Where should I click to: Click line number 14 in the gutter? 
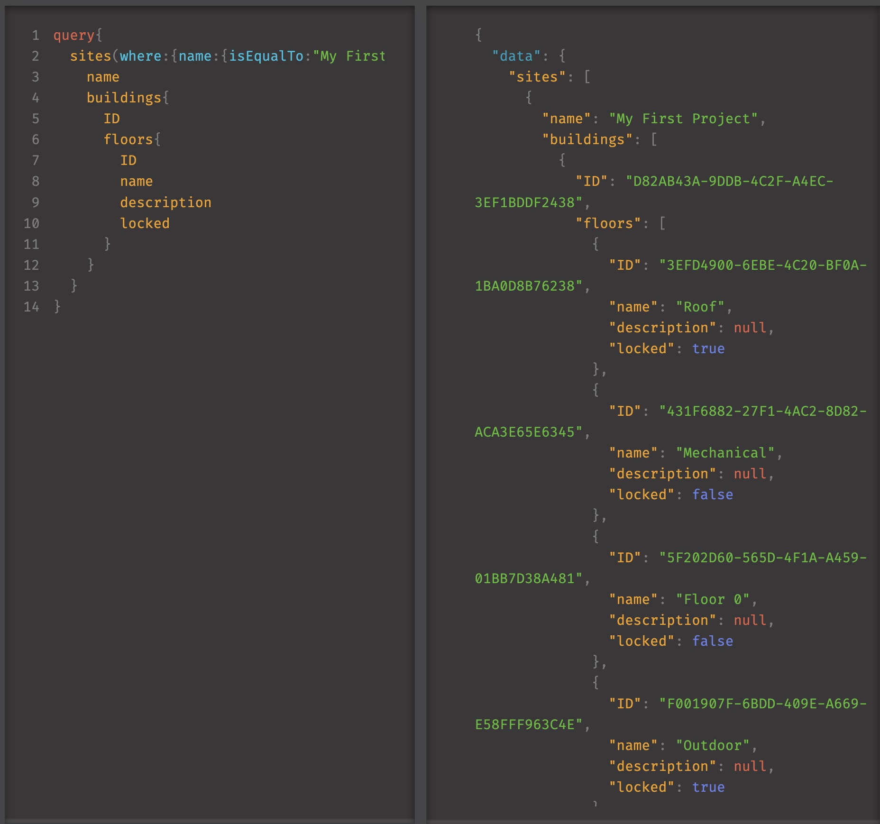(x=31, y=307)
